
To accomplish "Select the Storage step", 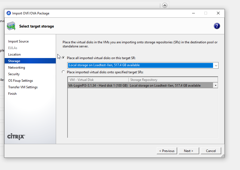I will [x=30, y=61].
